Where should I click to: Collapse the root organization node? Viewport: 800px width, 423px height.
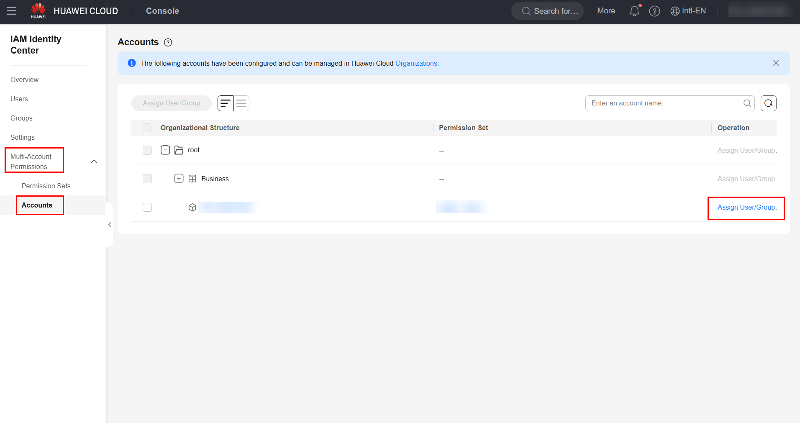pyautogui.click(x=165, y=150)
